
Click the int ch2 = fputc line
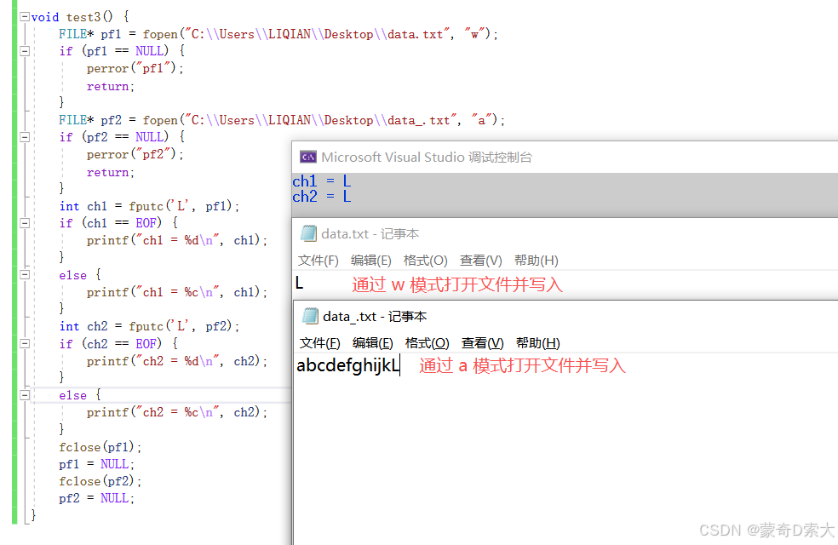pos(150,326)
